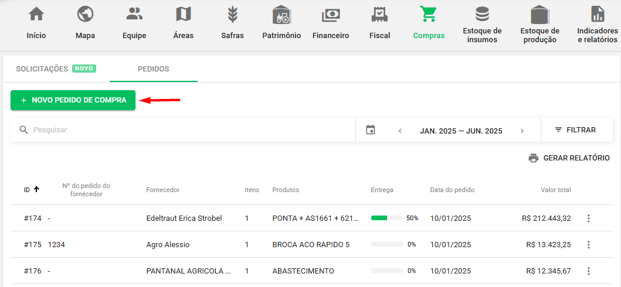
Task: Click Novo Pedido de Compra button
Action: (73, 100)
